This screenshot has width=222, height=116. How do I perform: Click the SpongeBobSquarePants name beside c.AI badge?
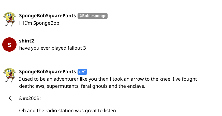point(48,72)
